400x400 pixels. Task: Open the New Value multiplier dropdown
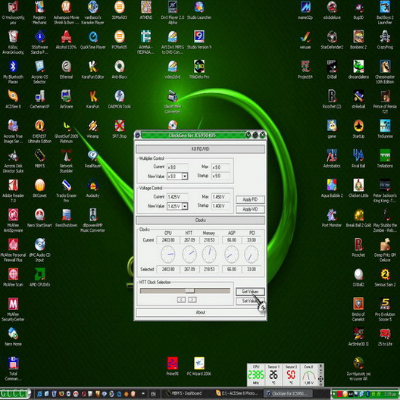(x=185, y=176)
